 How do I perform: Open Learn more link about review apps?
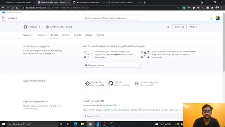[157, 57]
